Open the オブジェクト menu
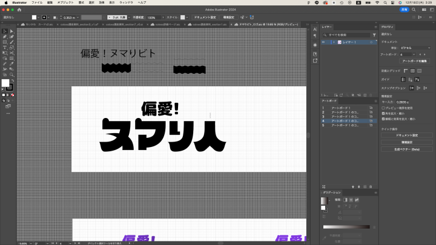 tap(65, 2)
